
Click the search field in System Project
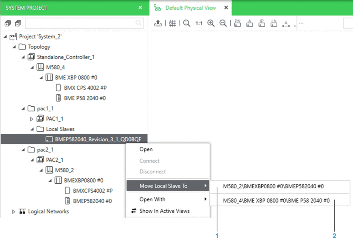click(84, 23)
